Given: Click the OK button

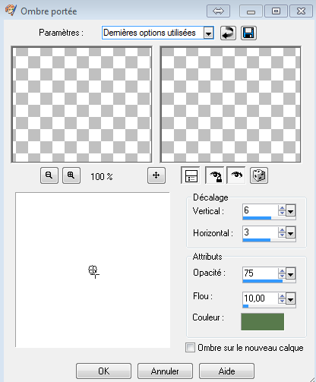Looking at the screenshot, I should pyautogui.click(x=103, y=371).
